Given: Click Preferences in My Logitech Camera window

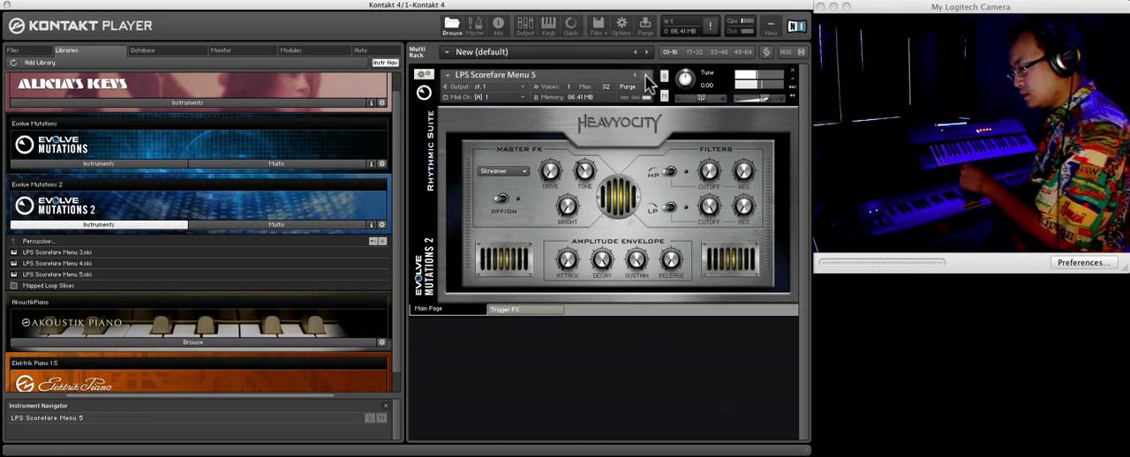Looking at the screenshot, I should coord(1084,262).
